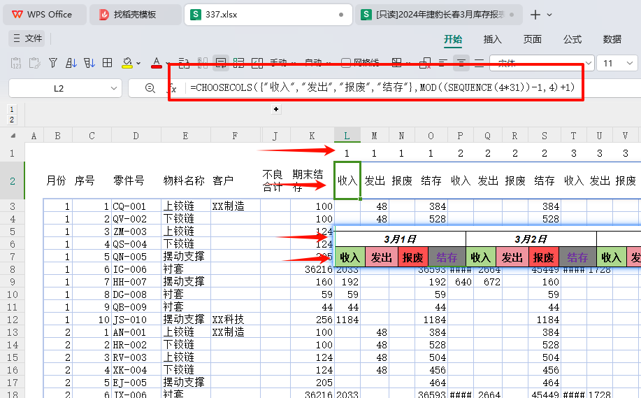
Task: Click the fx insert function icon
Action: pos(173,88)
